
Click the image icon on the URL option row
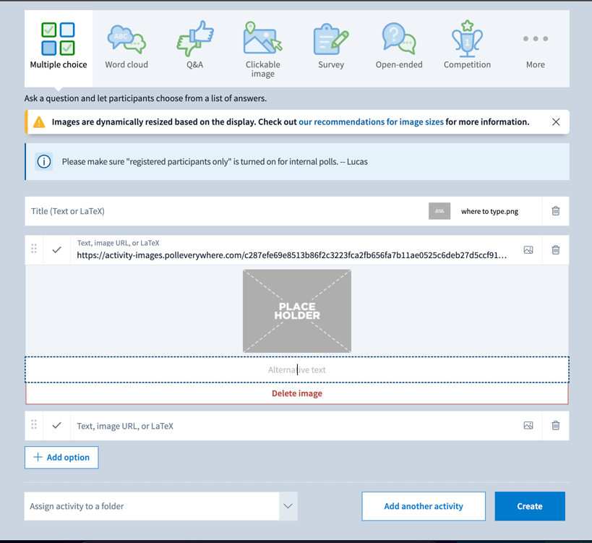click(528, 250)
